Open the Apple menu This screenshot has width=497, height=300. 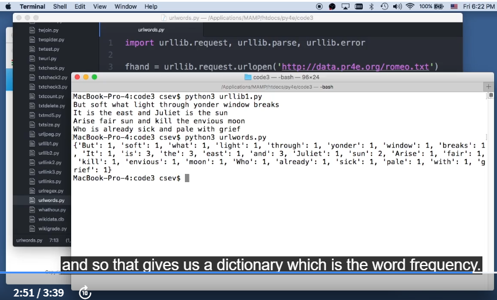[8, 6]
